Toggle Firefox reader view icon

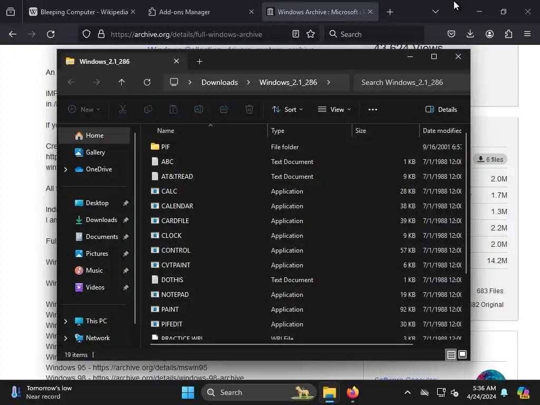click(x=295, y=34)
